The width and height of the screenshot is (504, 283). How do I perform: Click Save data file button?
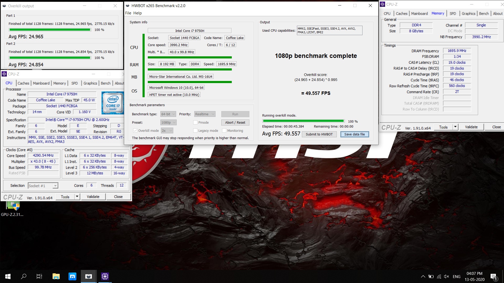pyautogui.click(x=355, y=134)
